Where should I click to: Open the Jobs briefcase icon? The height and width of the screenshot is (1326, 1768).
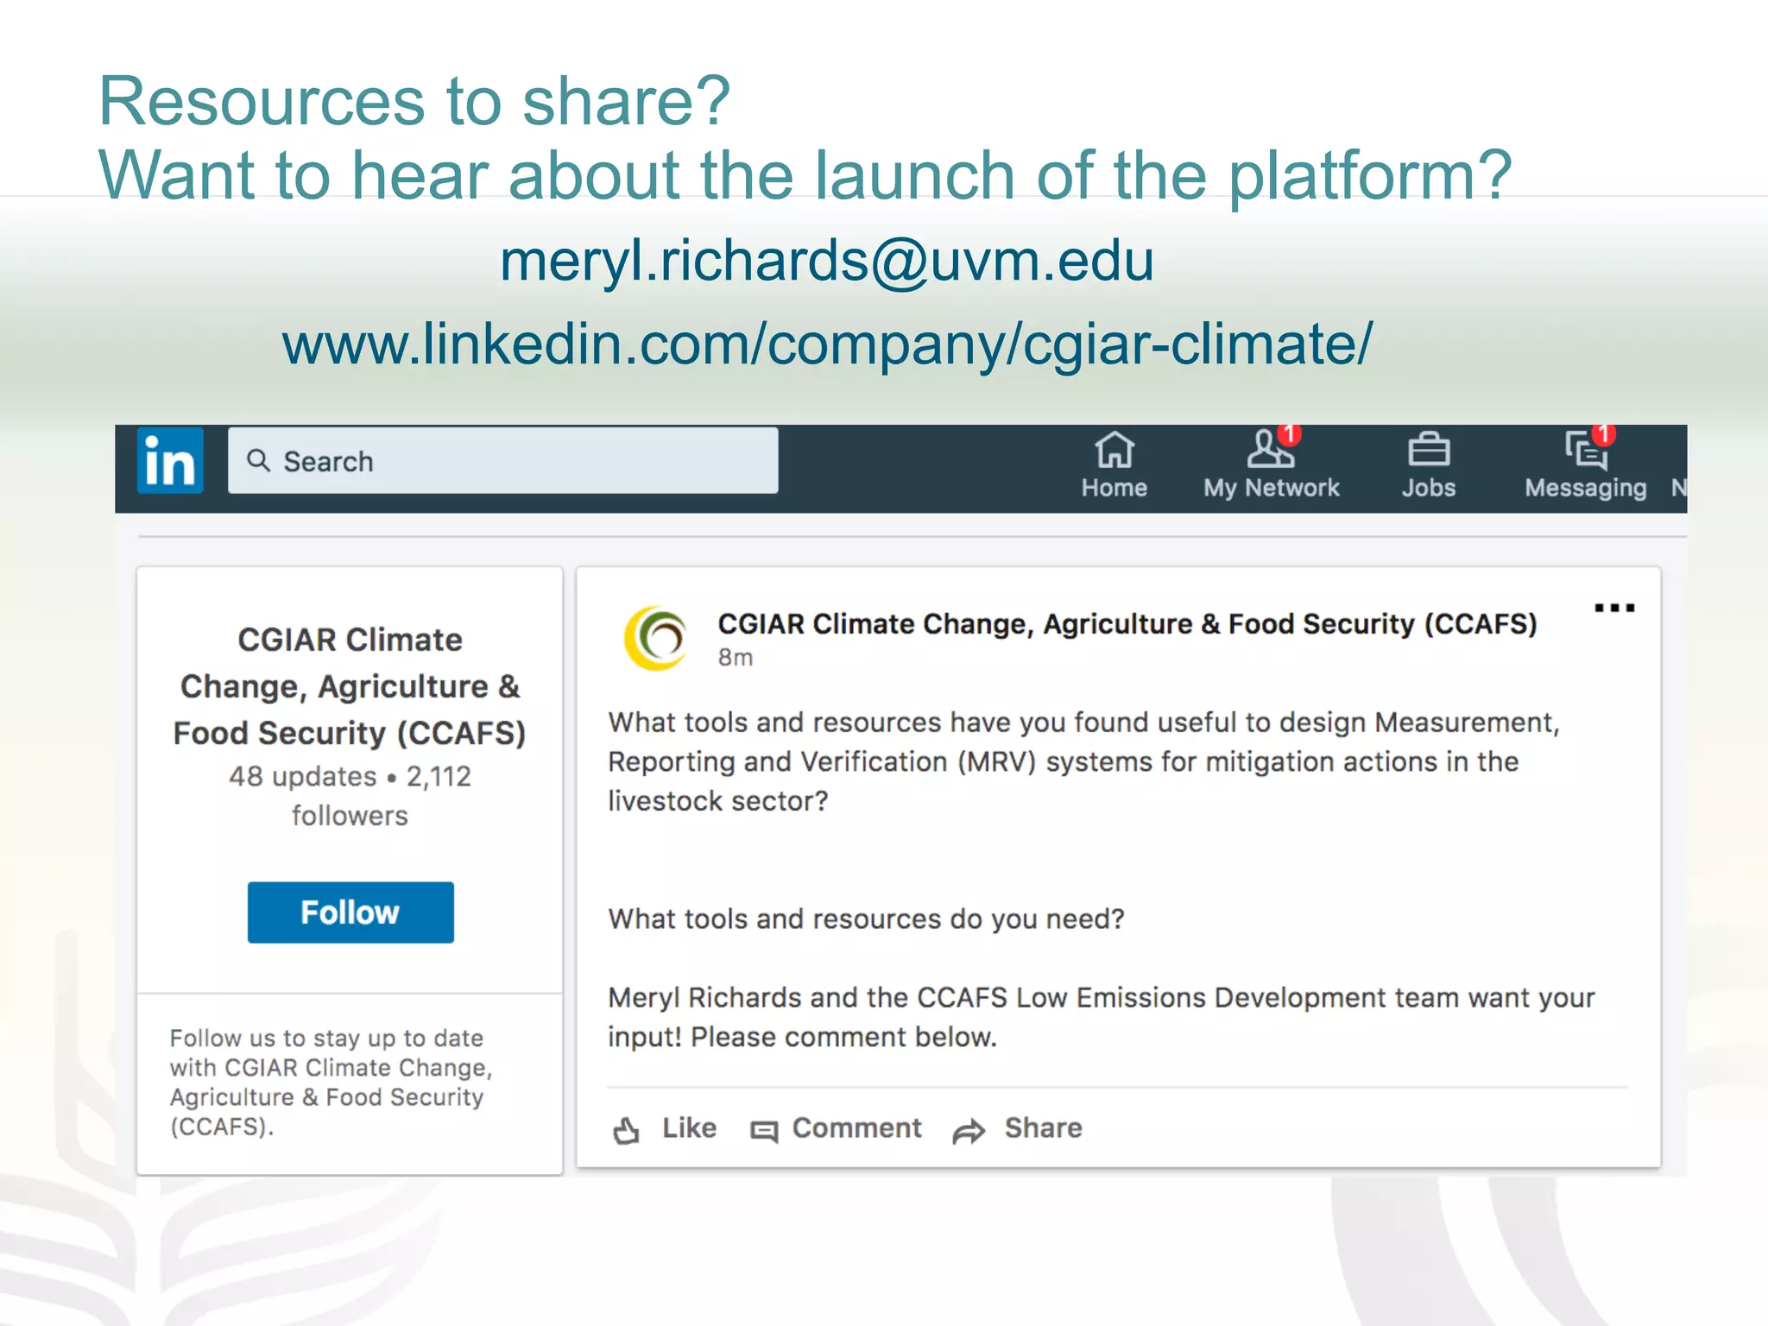(1429, 450)
